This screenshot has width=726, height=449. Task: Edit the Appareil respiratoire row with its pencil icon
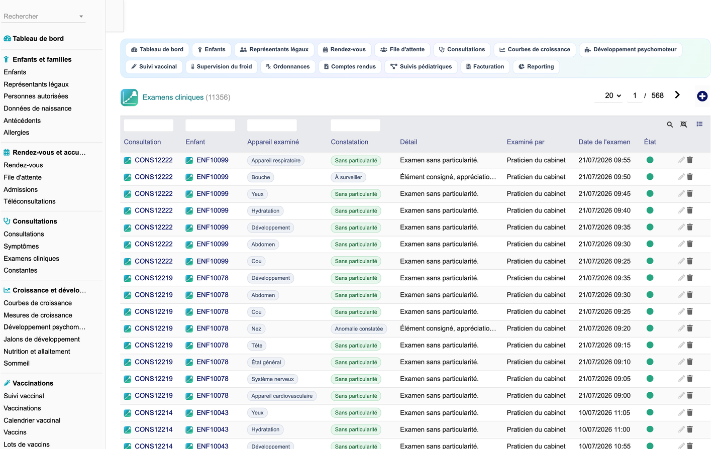(681, 160)
